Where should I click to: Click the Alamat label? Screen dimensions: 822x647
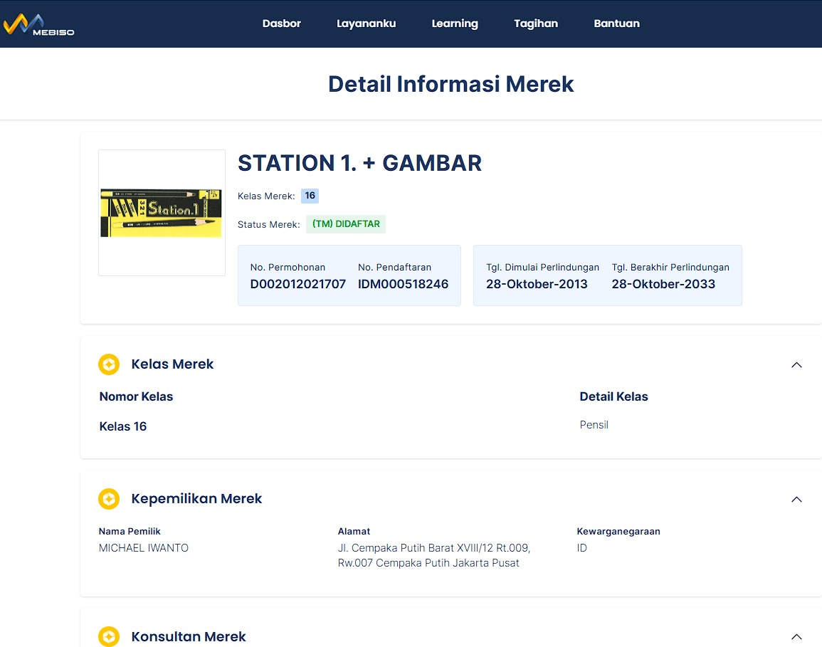point(354,531)
